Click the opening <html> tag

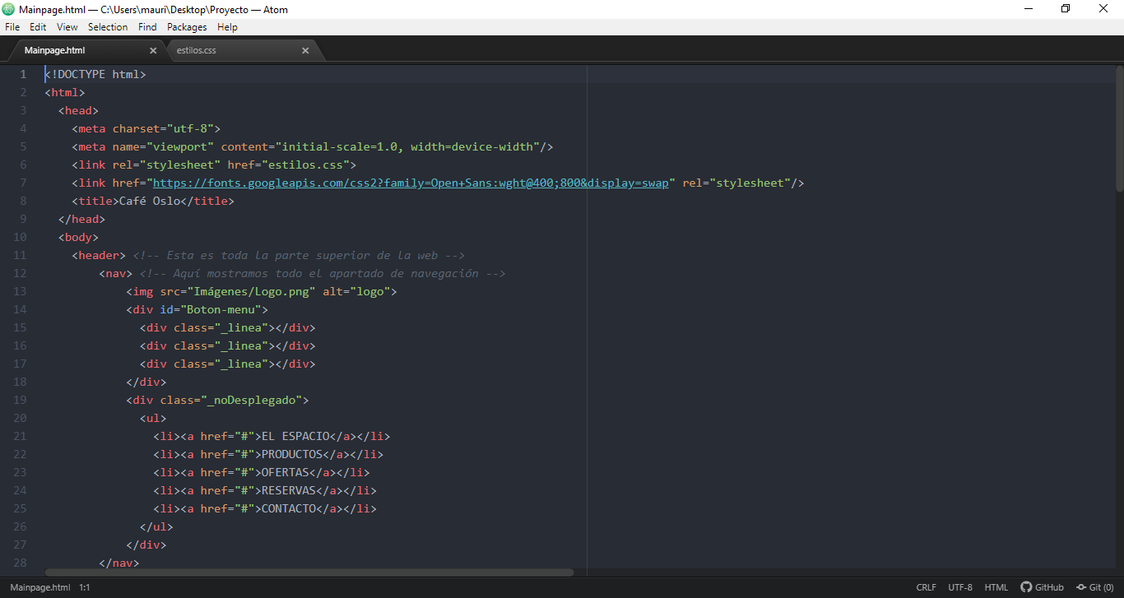coord(65,92)
